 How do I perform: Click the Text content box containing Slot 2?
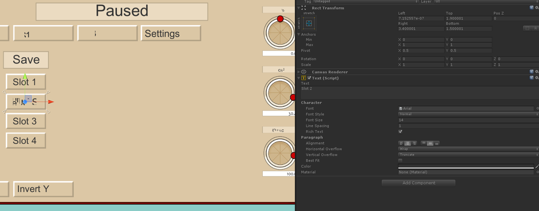point(420,92)
